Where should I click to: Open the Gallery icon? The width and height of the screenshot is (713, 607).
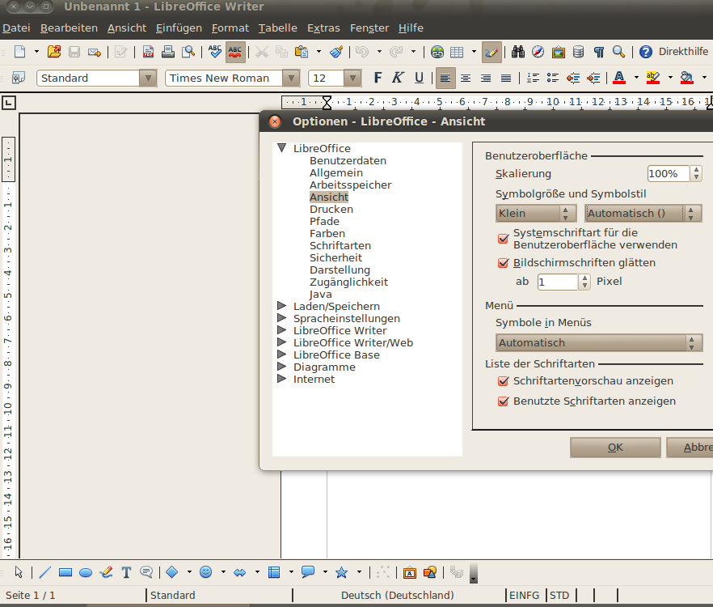point(559,52)
